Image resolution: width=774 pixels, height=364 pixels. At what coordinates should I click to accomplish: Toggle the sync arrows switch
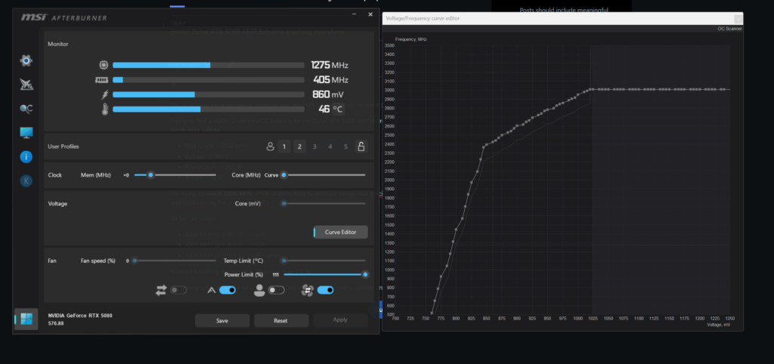(178, 291)
